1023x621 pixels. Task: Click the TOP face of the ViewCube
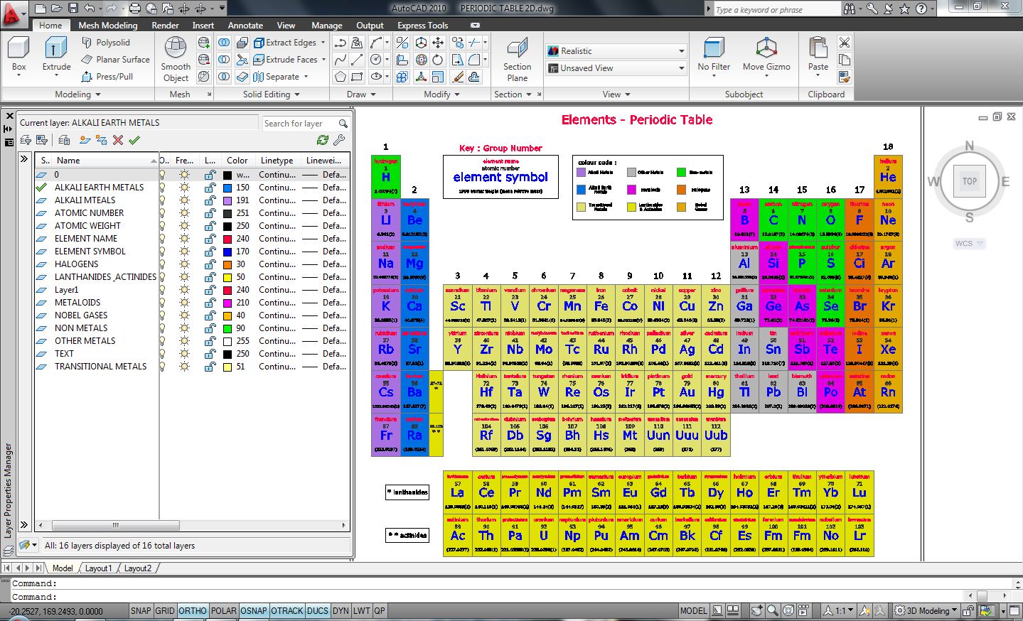point(970,181)
